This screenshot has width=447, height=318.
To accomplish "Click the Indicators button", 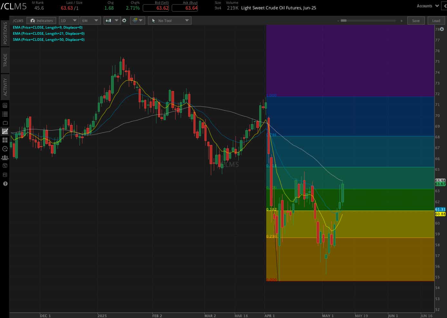I will 41,20.
